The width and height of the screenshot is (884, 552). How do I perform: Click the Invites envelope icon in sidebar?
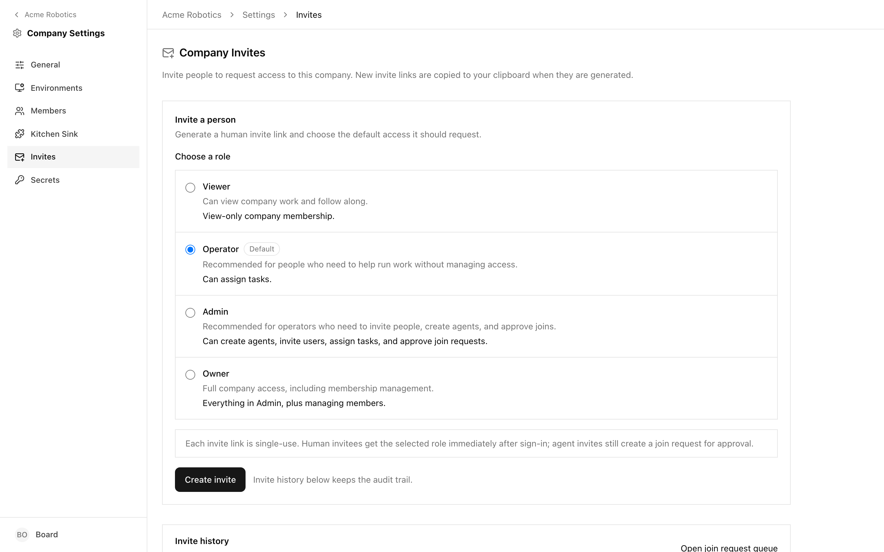(x=20, y=157)
